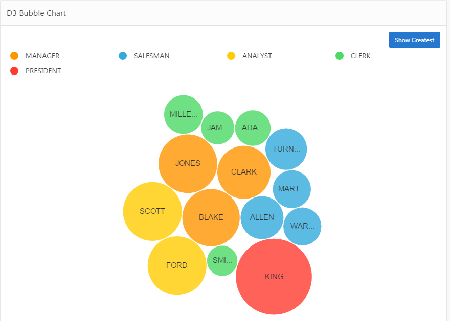Viewport: 450px width, 321px height.
Task: Click the green CLERK legend dot
Action: pyautogui.click(x=339, y=55)
